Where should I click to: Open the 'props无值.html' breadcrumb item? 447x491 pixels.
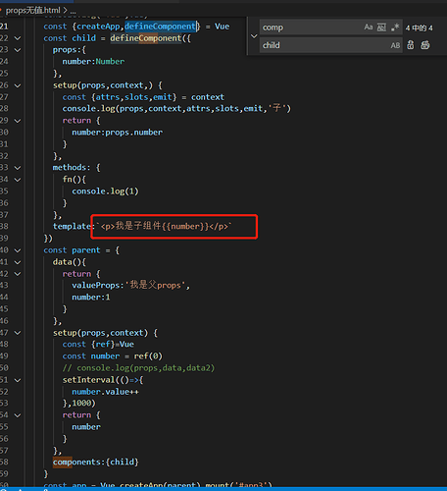33,11
